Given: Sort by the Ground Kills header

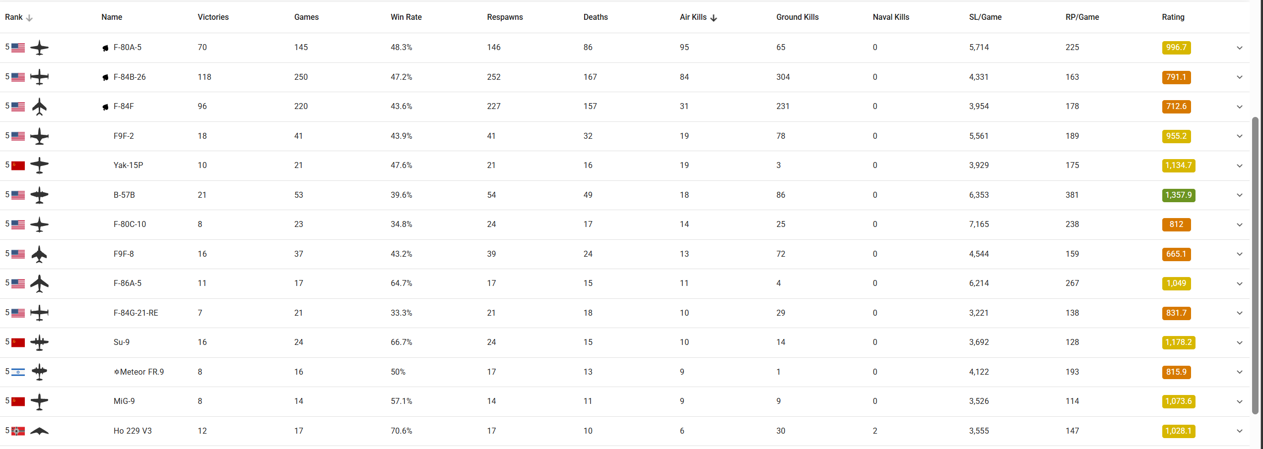Looking at the screenshot, I should click(797, 17).
